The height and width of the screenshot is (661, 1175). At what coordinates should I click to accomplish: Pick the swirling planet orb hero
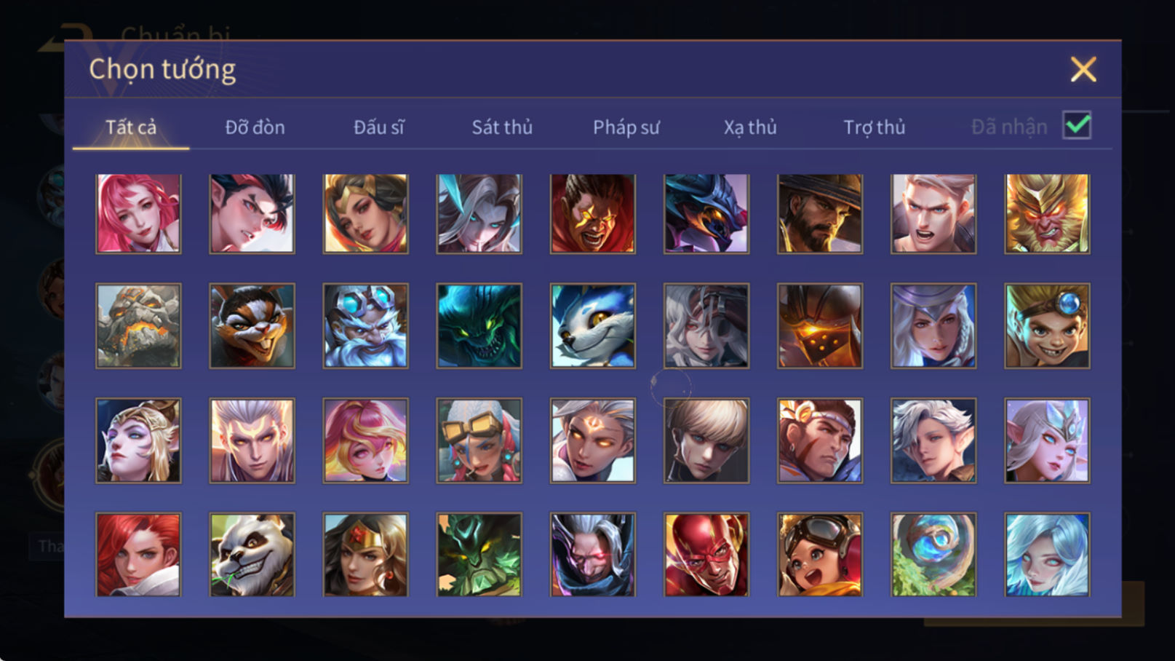[x=933, y=555]
